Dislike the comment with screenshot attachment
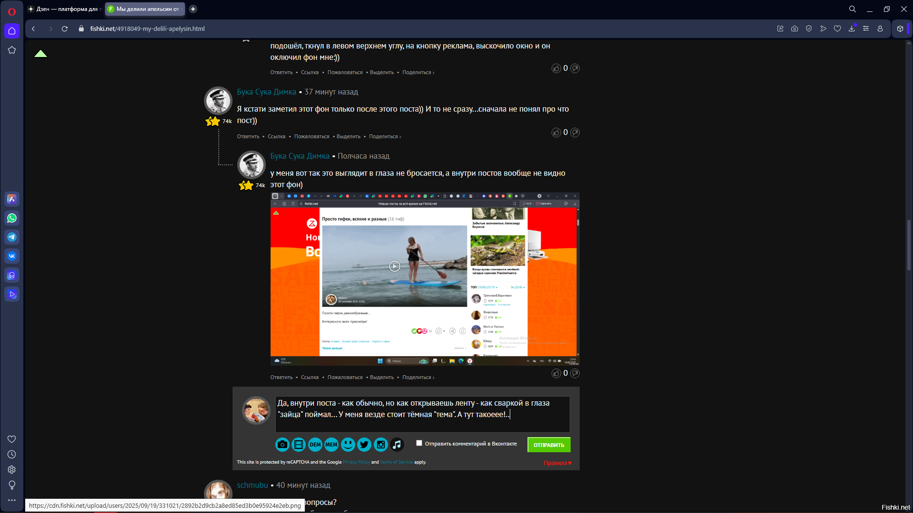This screenshot has height=513, width=913. (575, 373)
